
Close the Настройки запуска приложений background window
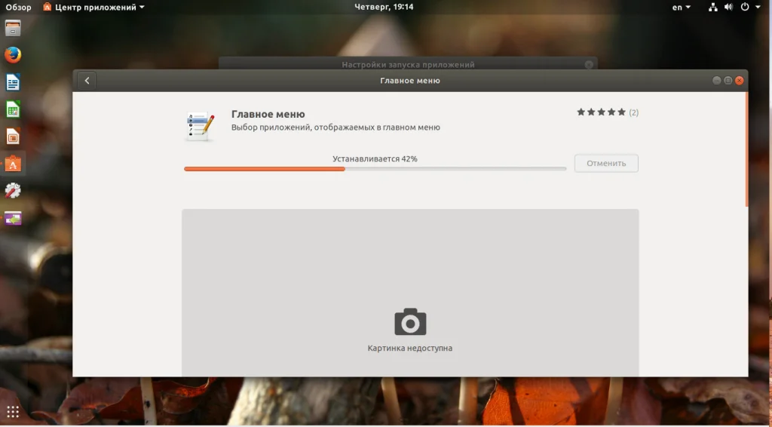pos(589,65)
